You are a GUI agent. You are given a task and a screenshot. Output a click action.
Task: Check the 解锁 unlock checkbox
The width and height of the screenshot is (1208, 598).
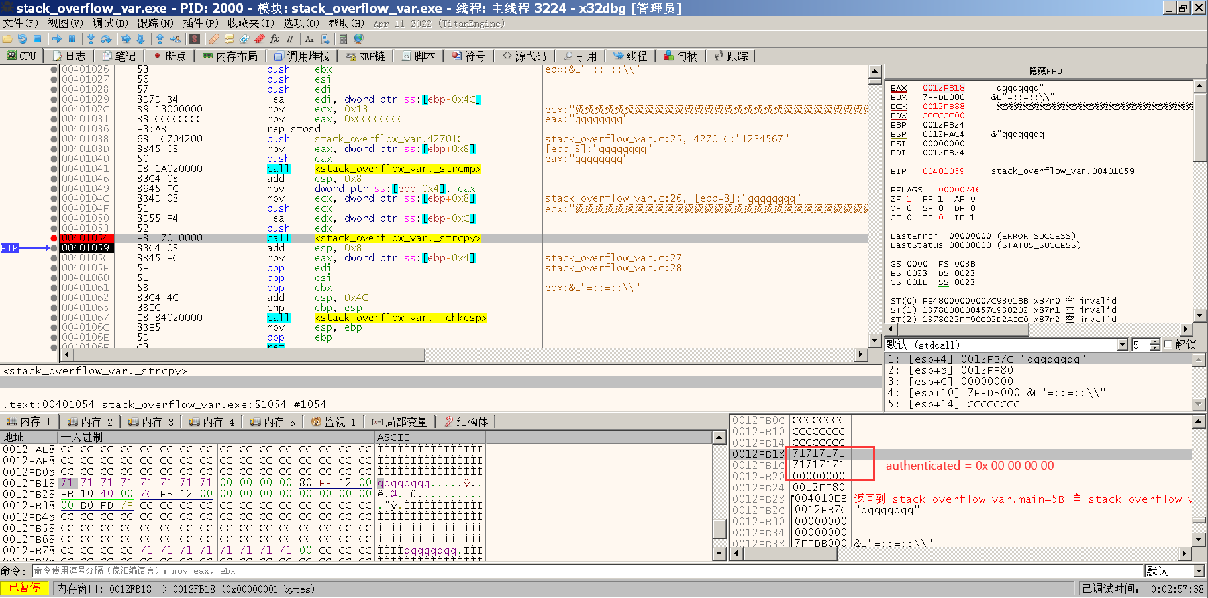[1168, 344]
